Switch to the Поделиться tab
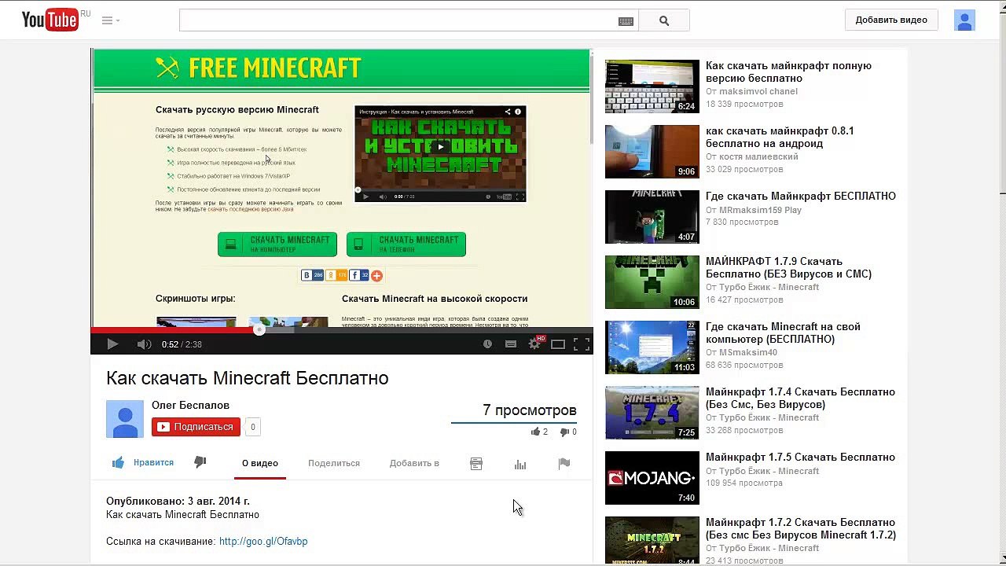This screenshot has width=1006, height=566. (x=334, y=463)
